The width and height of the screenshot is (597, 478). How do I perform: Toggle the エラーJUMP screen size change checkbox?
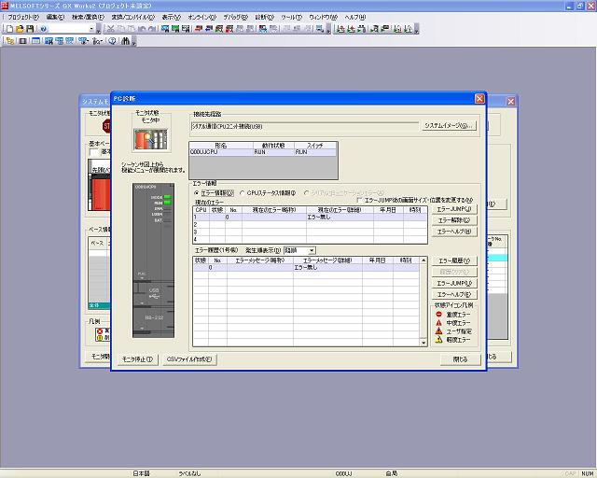click(358, 200)
